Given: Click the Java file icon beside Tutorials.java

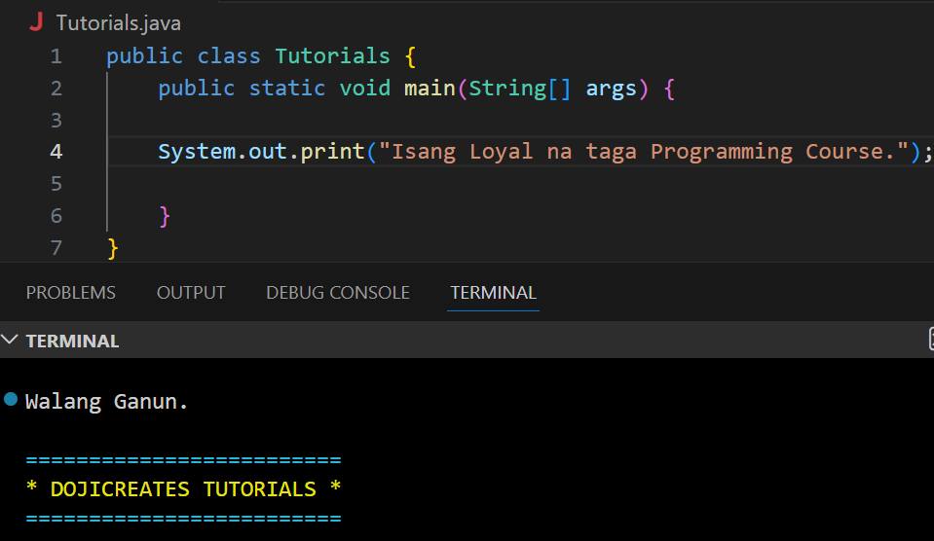Looking at the screenshot, I should 36,22.
